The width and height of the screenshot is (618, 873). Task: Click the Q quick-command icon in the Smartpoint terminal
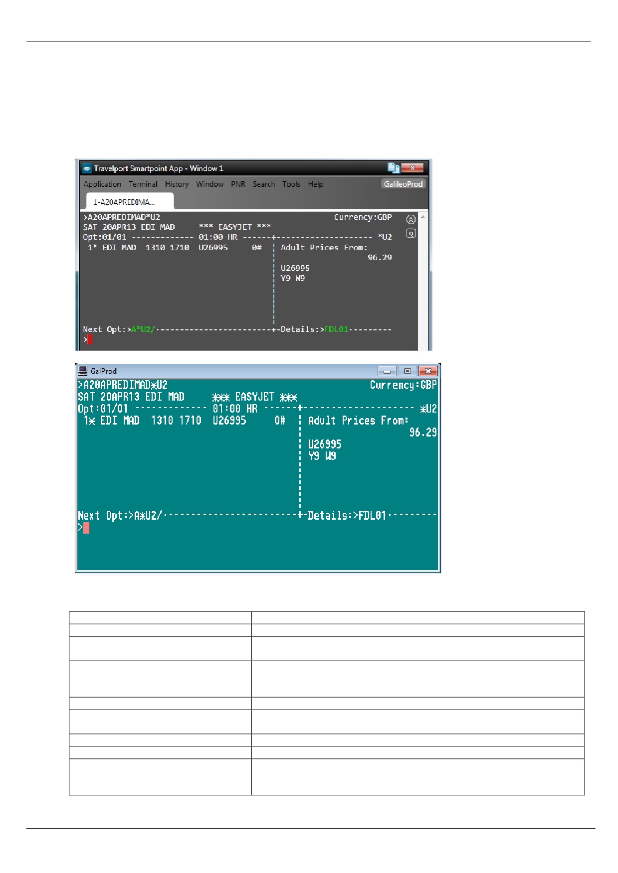411,233
